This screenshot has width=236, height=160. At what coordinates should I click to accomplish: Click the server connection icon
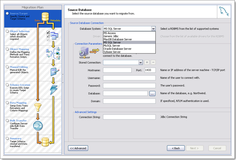(84, 52)
